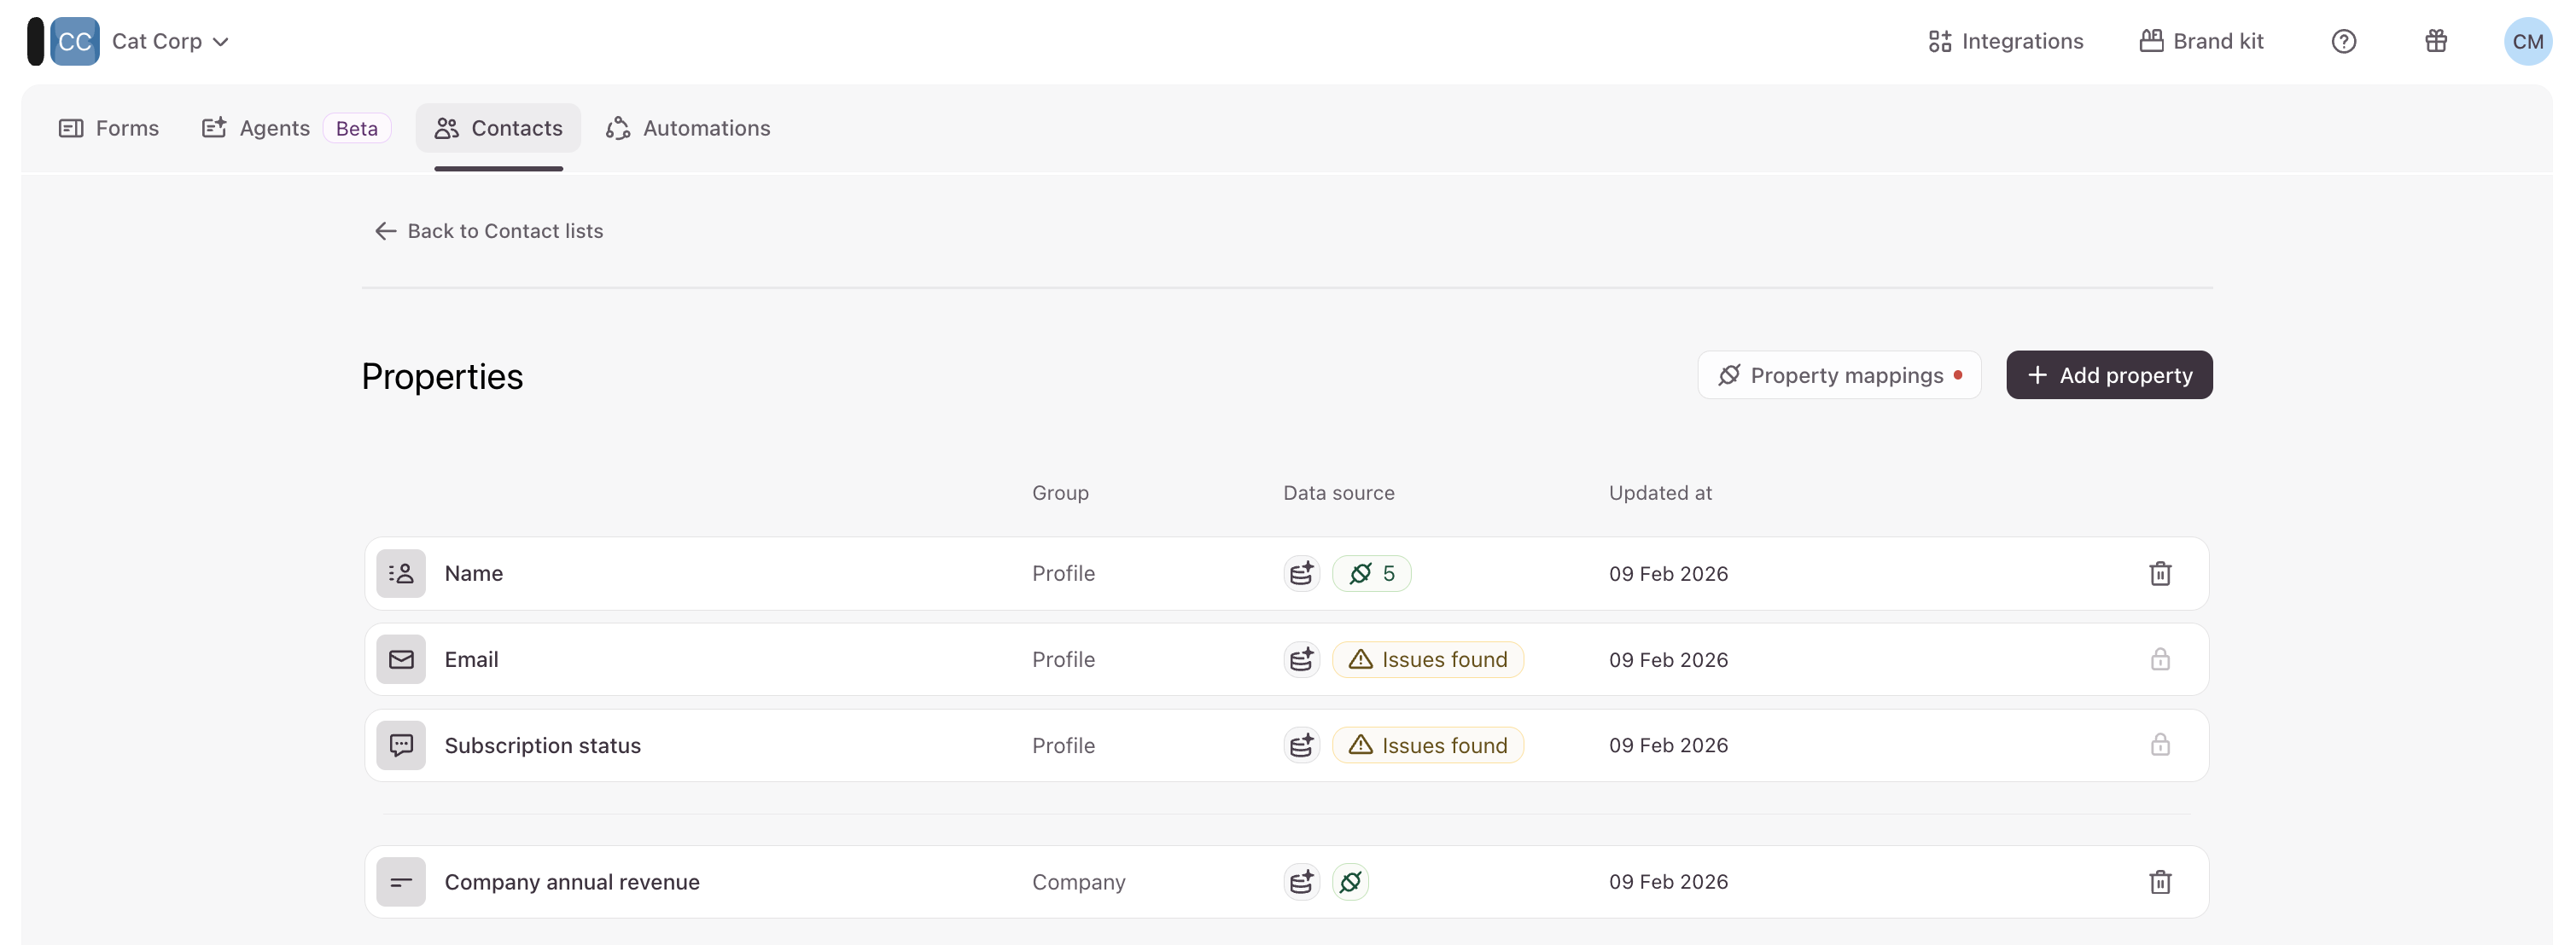The height and width of the screenshot is (945, 2576).
Task: Open the gift rewards icon
Action: click(x=2435, y=41)
